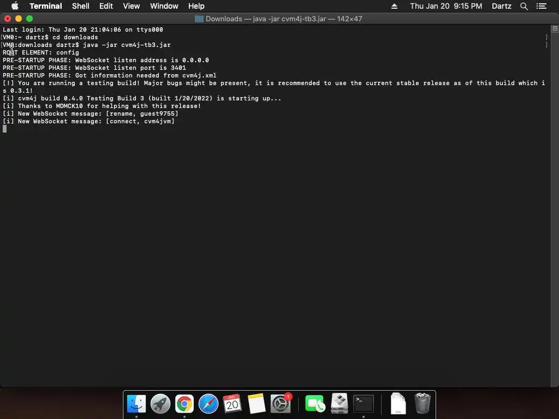Open Safari compass in the Dock
Image resolution: width=559 pixels, height=419 pixels.
pyautogui.click(x=208, y=404)
